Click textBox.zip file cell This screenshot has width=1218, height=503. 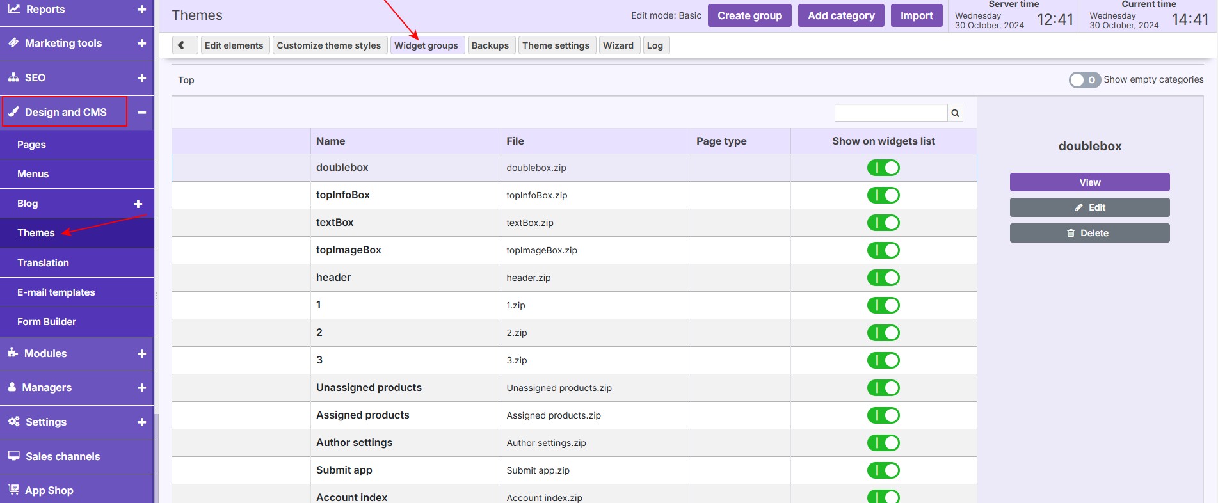(595, 223)
